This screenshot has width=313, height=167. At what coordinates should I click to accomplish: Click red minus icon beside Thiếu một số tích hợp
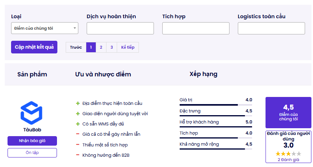pyautogui.click(x=78, y=144)
